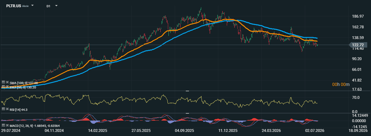371x136 pixels.
Task: Click the 24.03.2026 date label
Action: [271, 131]
